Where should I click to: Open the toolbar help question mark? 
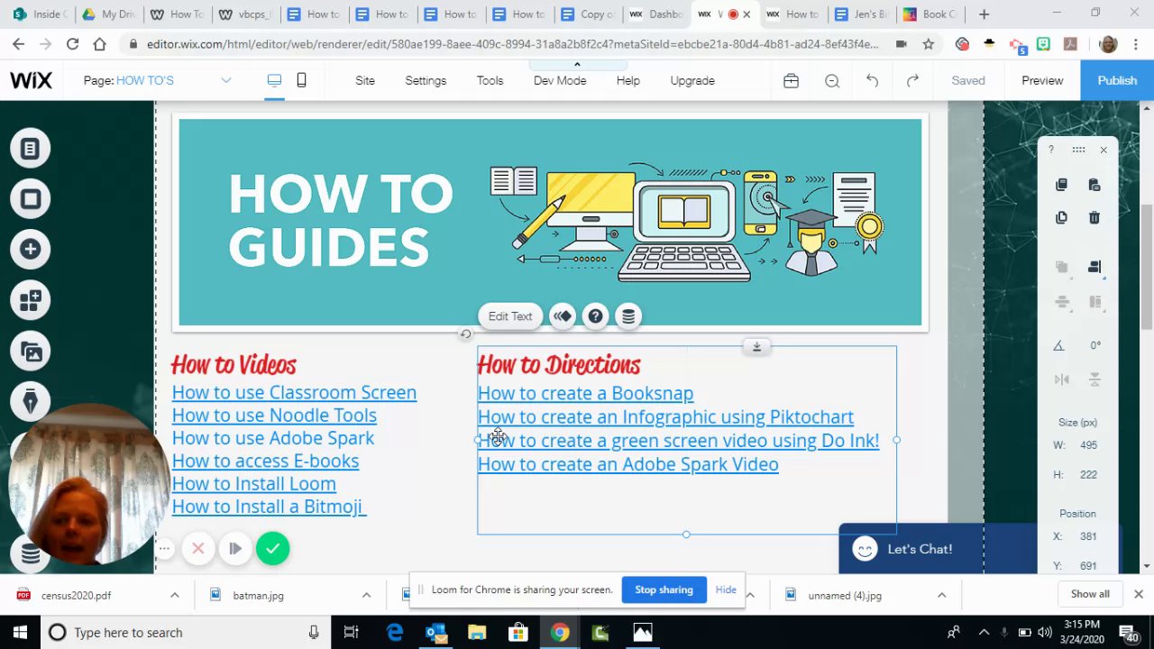[1051, 150]
